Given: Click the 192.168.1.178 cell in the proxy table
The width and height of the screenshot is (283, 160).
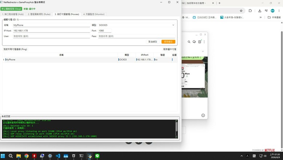Looking at the screenshot, I should click(145, 60).
